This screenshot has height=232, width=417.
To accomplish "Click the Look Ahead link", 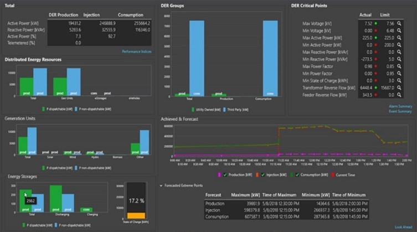I will 403,227.
